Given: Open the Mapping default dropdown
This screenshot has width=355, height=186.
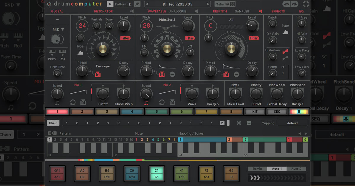Looking at the screenshot, I should [x=292, y=123].
